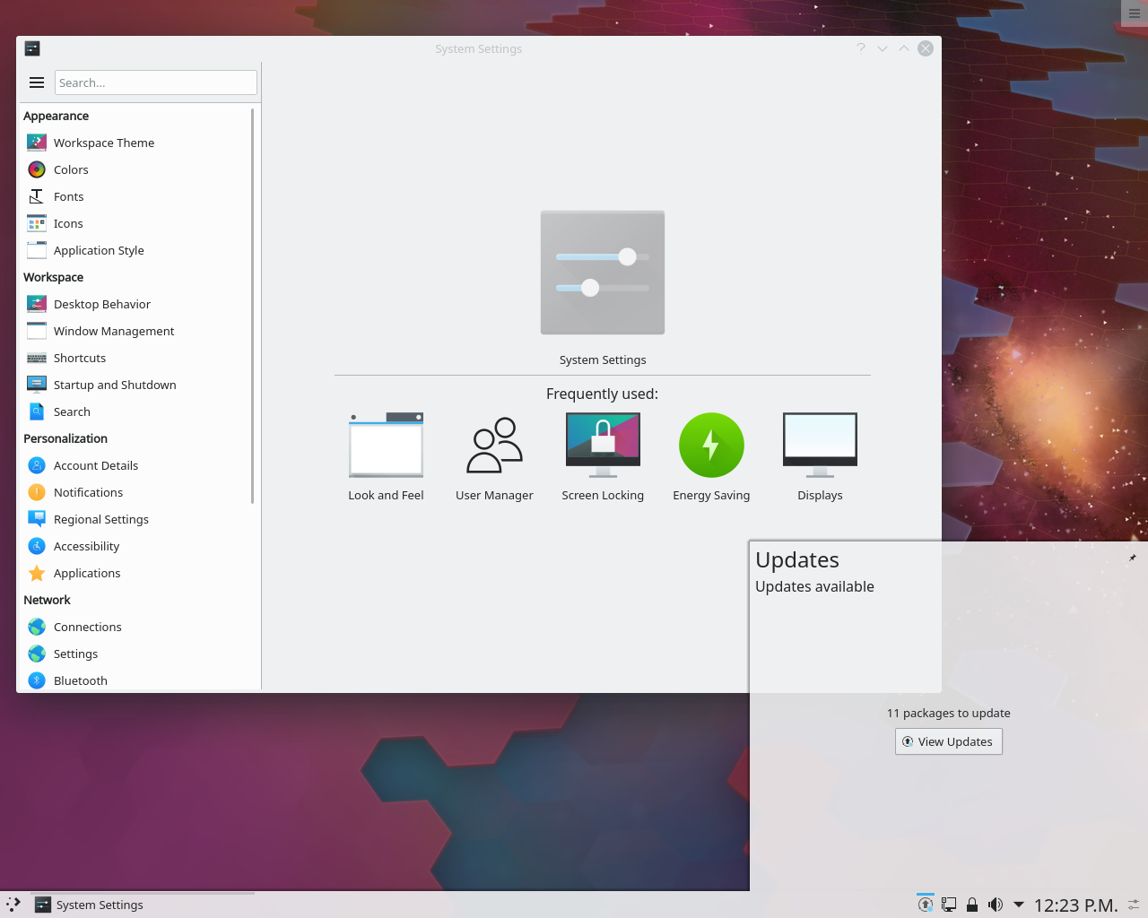Expand the system tray arrow near clock
The height and width of the screenshot is (918, 1148).
1019,904
